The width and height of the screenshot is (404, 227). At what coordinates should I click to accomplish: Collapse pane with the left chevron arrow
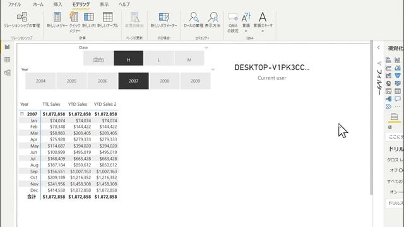pos(379,48)
